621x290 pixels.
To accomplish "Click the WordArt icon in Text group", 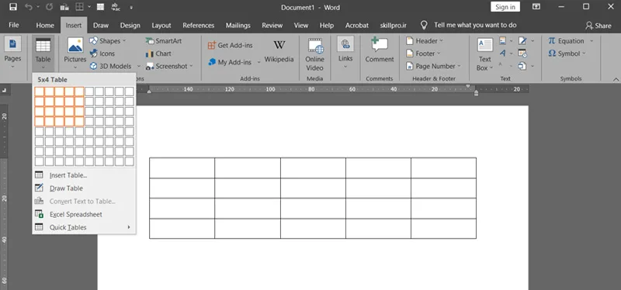I will tap(502, 54).
